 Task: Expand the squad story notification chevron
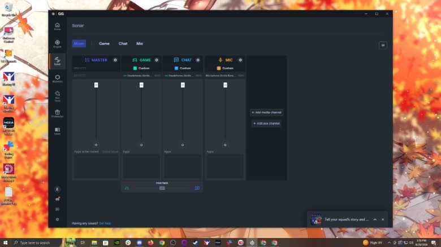tap(375, 219)
